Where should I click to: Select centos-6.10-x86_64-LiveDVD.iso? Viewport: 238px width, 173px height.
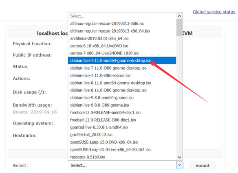122,46
